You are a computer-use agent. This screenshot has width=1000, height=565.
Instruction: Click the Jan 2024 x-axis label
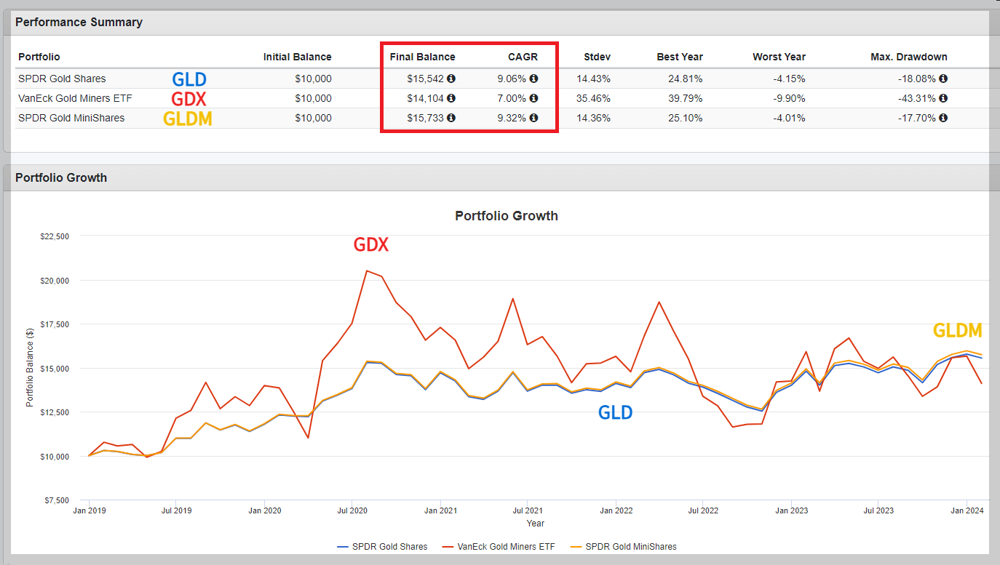click(967, 511)
